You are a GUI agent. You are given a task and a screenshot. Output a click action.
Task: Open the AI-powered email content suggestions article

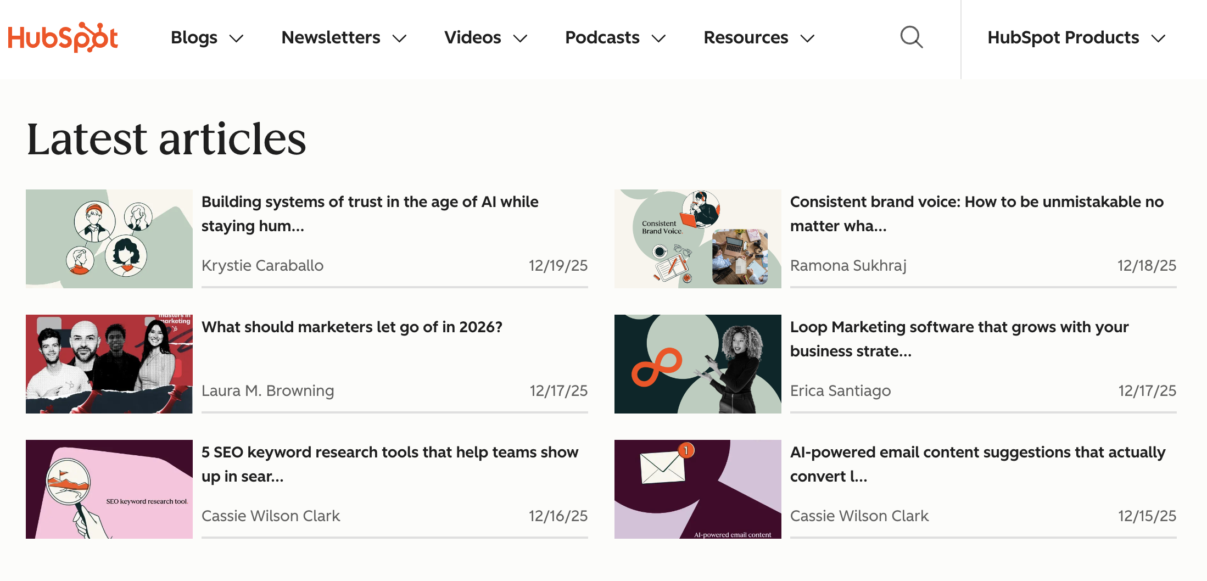click(x=977, y=464)
